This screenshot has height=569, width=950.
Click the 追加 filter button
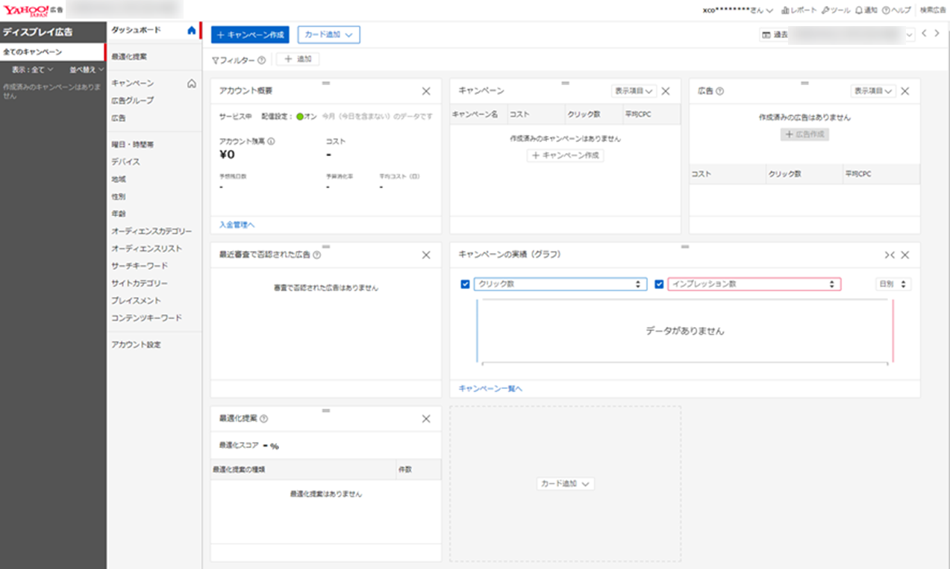click(298, 60)
